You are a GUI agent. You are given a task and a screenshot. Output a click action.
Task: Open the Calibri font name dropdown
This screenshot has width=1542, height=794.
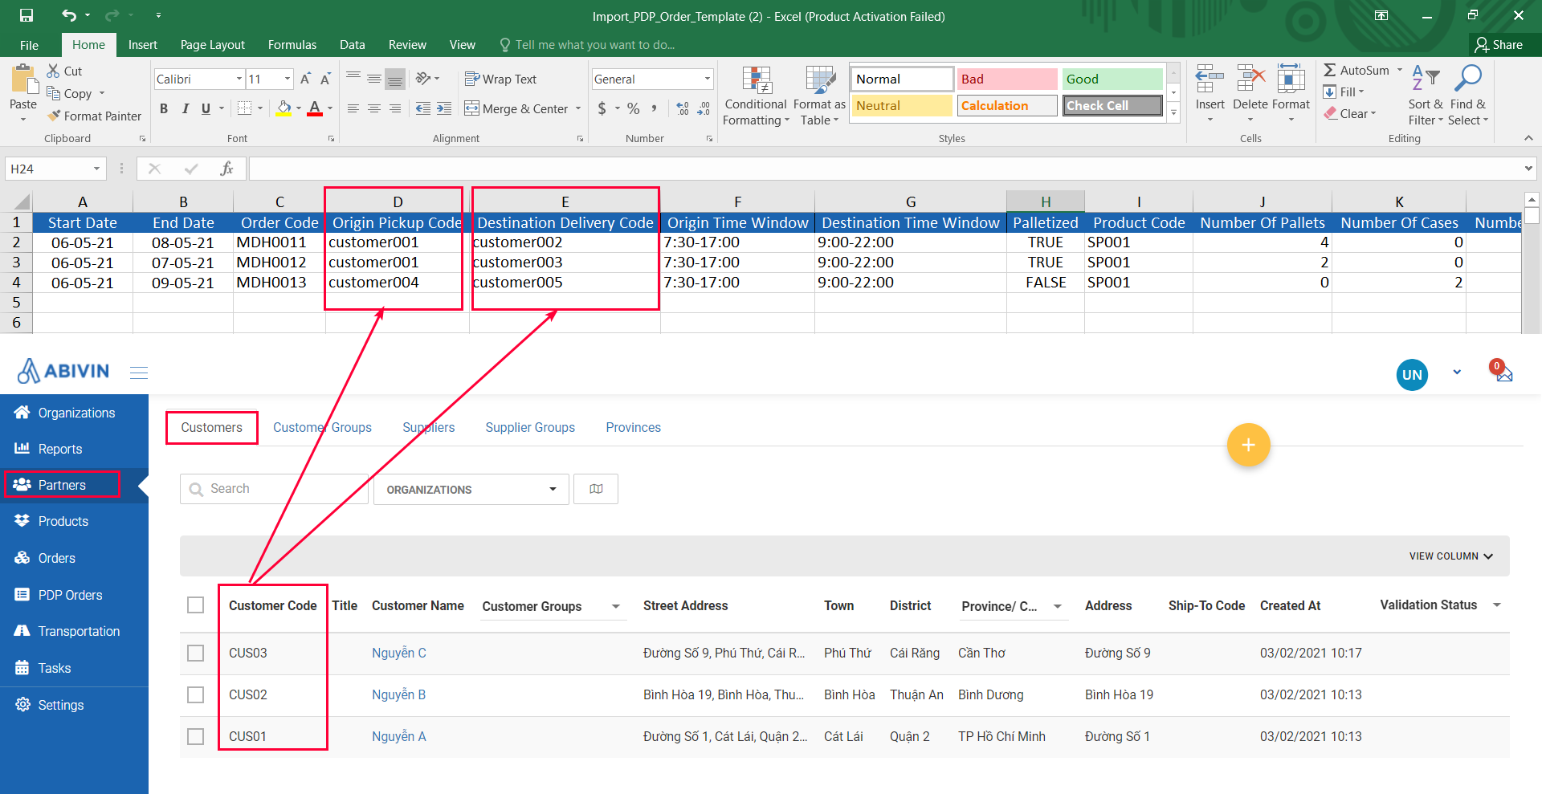click(239, 79)
